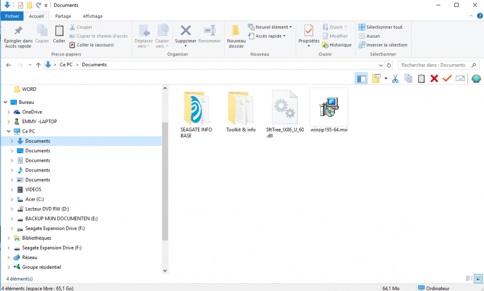Viewport: 484px width, 291px height.
Task: Click the Propriétés dropdown arrow
Action: click(309, 46)
